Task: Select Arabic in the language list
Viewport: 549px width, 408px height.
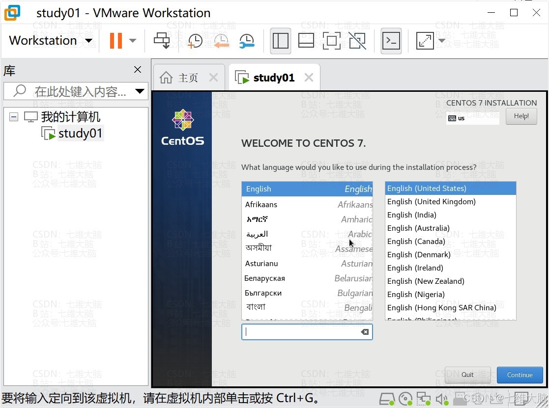Action: [x=307, y=234]
